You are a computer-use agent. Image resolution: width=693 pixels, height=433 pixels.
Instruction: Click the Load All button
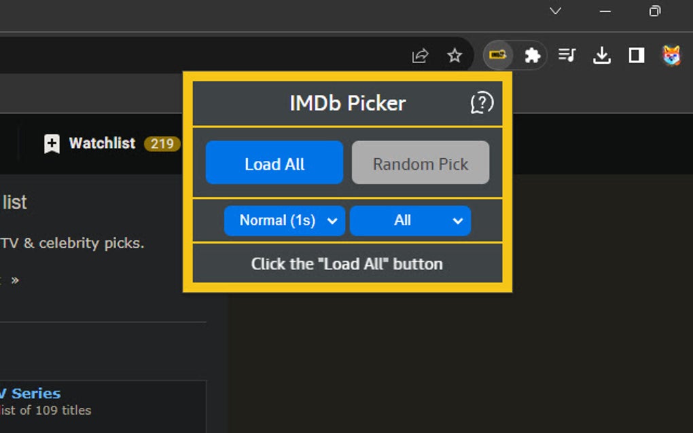tap(274, 163)
